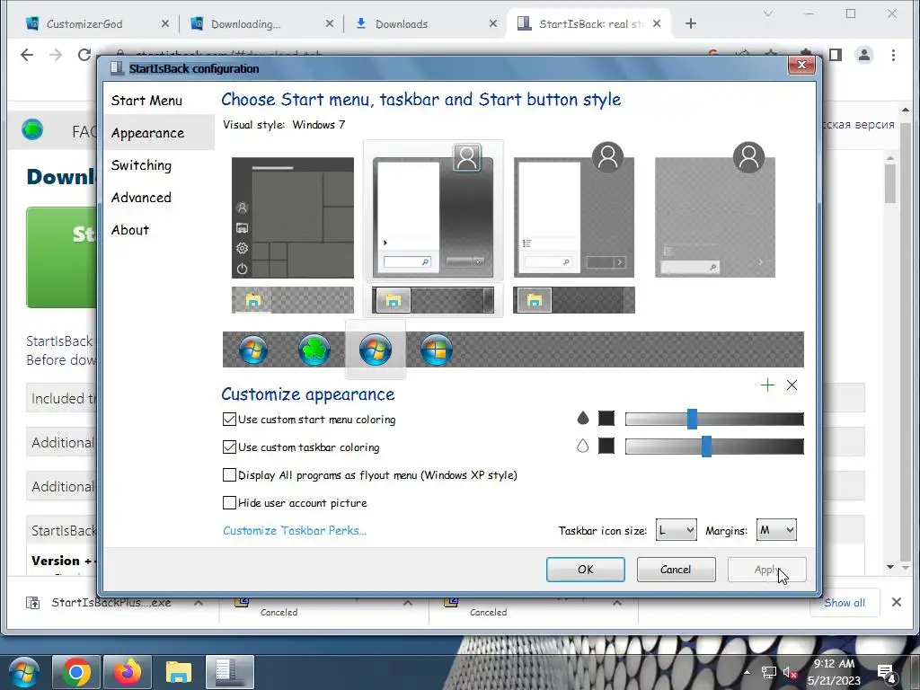Image resolution: width=920 pixels, height=690 pixels.
Task: Click taskbar color swatch
Action: 606,446
